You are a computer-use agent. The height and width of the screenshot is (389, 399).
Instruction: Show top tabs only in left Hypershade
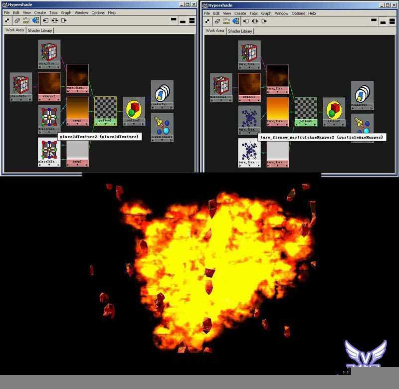point(174,20)
